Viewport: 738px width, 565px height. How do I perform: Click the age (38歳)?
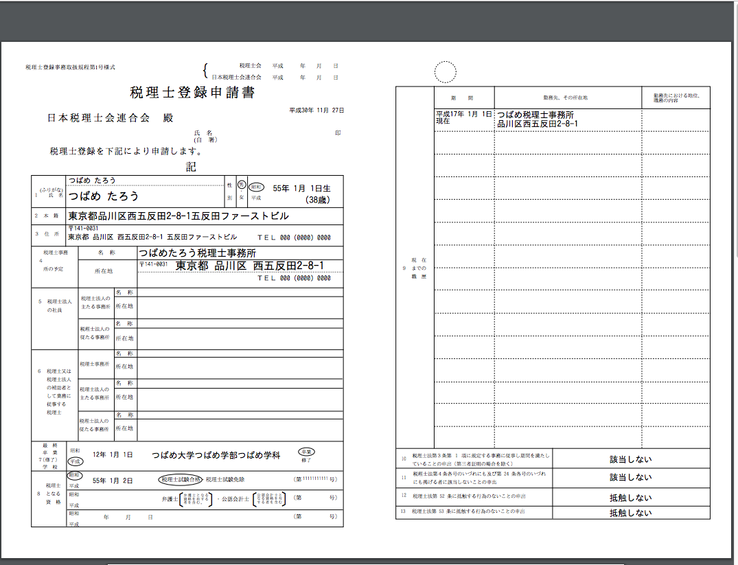pos(318,200)
